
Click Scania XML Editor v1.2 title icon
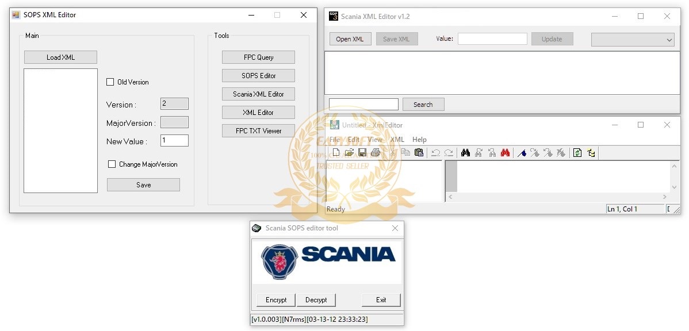334,16
